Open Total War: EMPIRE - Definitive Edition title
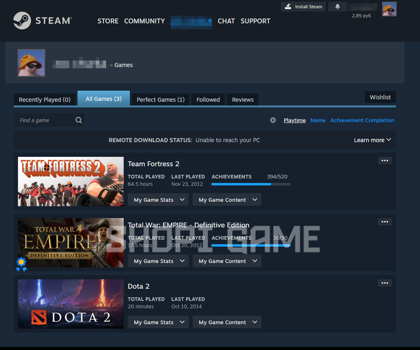The width and height of the screenshot is (420, 350). (x=188, y=225)
